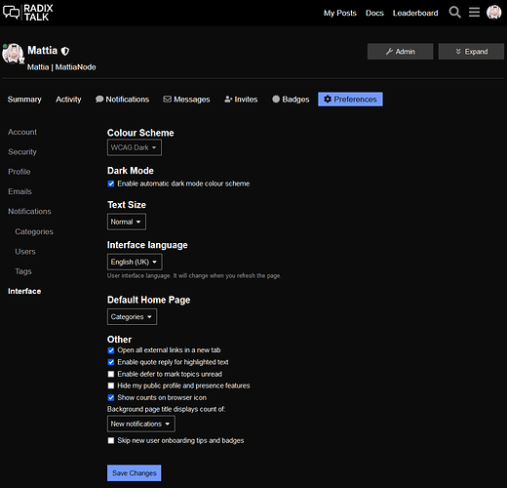
Task: Expand the Text Size Normal dropdown
Action: click(x=127, y=222)
